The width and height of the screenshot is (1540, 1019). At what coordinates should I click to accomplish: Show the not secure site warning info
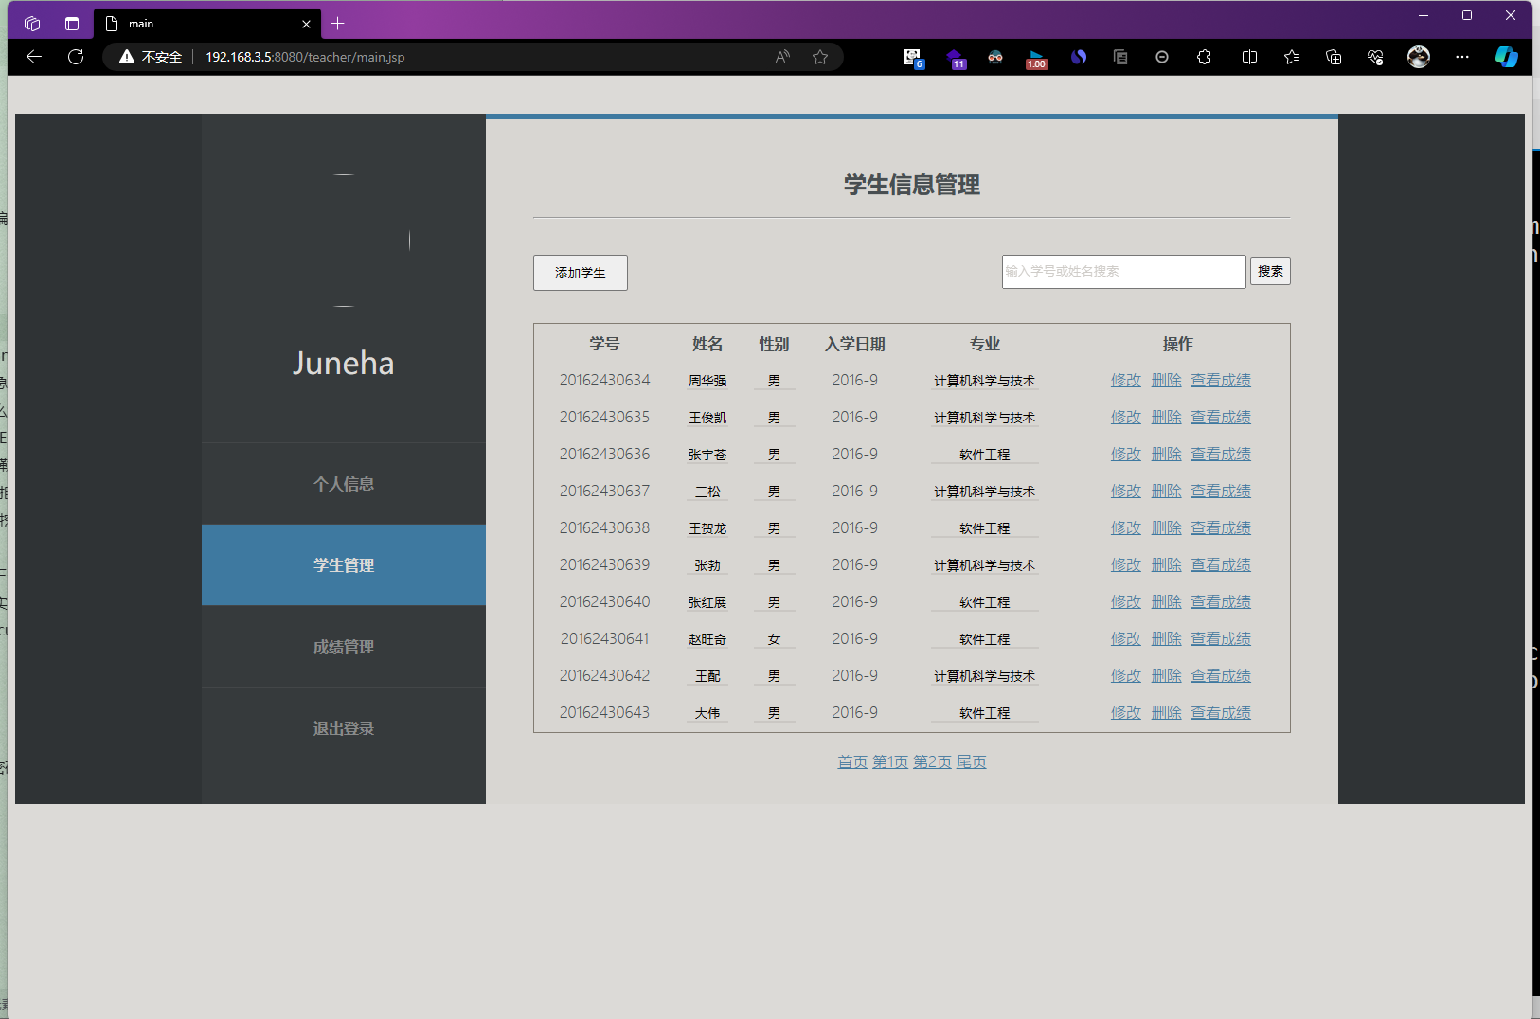[x=151, y=57]
